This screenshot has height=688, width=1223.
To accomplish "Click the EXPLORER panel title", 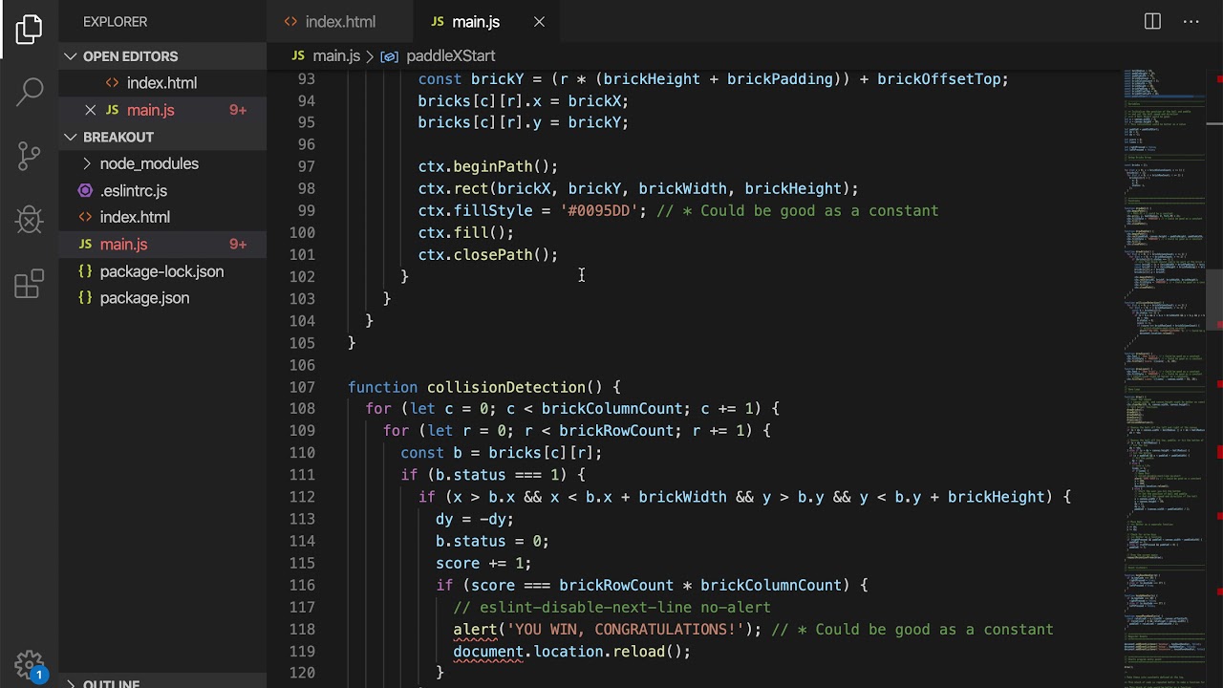I will tap(115, 21).
